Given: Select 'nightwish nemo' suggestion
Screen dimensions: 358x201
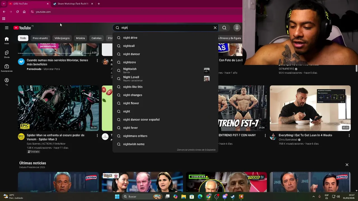Looking at the screenshot, I should [x=165, y=144].
